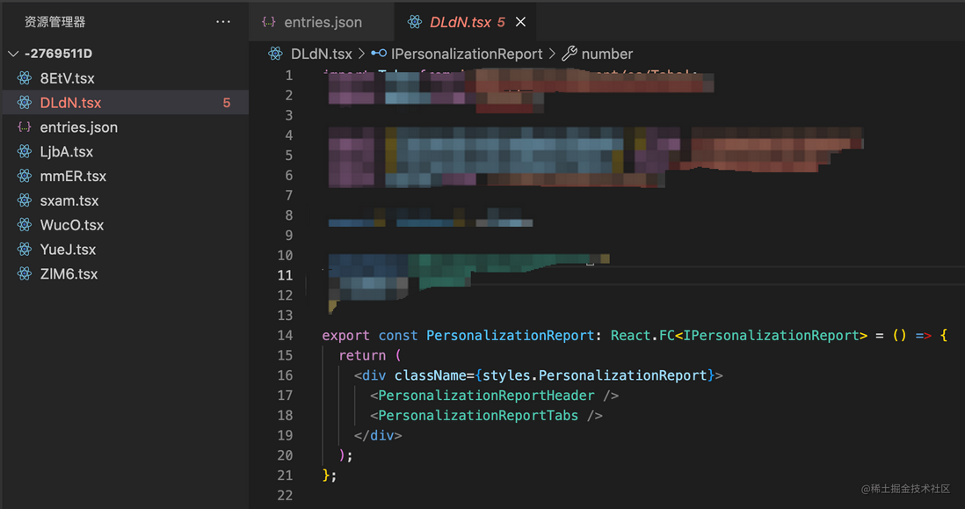Viewport: 965px width, 509px height.
Task: Click PersonalizationReport in the export const line
Action: click(511, 336)
